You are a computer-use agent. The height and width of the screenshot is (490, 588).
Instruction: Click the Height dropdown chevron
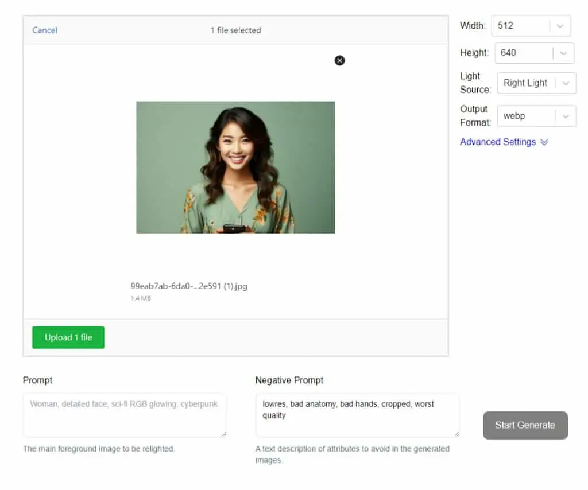pyautogui.click(x=563, y=53)
